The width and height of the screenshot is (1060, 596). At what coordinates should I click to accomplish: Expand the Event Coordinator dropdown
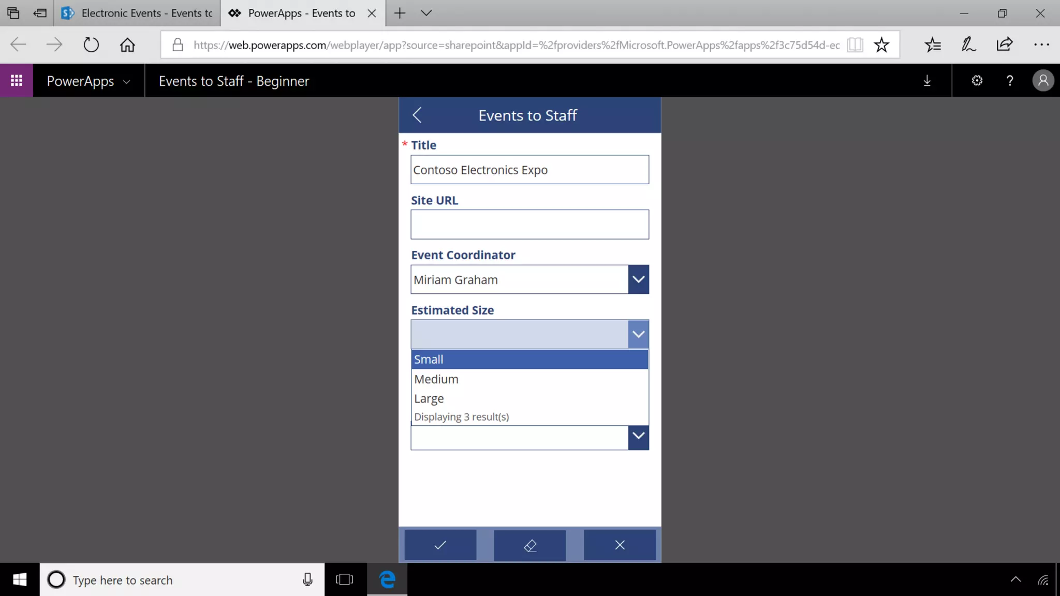[638, 279]
